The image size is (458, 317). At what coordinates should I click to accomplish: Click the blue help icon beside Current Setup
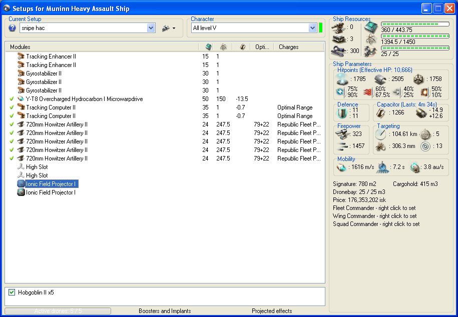13,28
